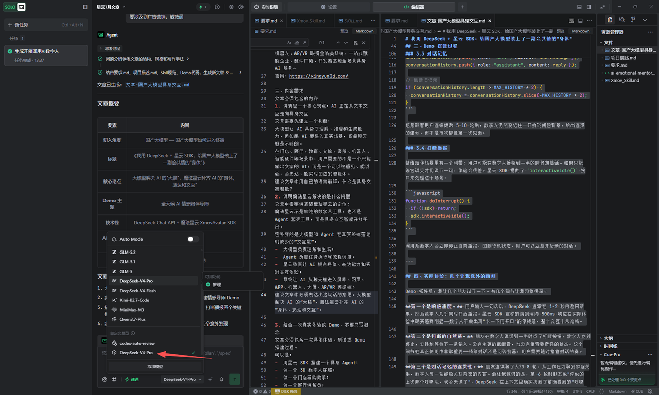Click the green send arrow button
The width and height of the screenshot is (659, 395).
235,379
